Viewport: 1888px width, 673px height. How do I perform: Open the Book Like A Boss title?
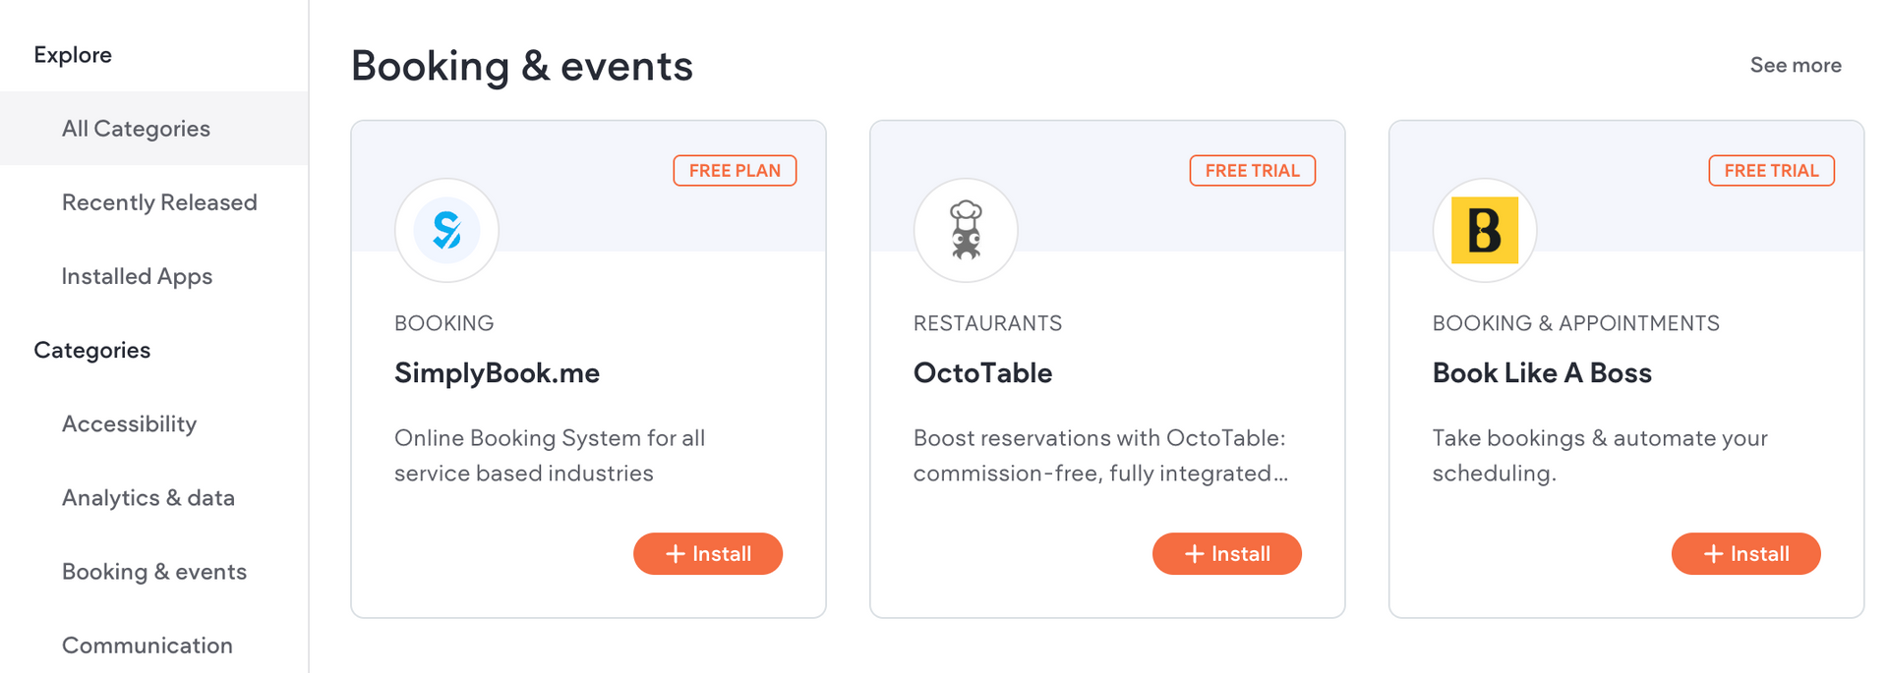(1542, 373)
